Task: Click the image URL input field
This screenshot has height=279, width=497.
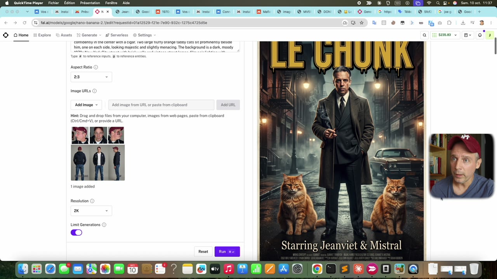Action: (x=161, y=105)
